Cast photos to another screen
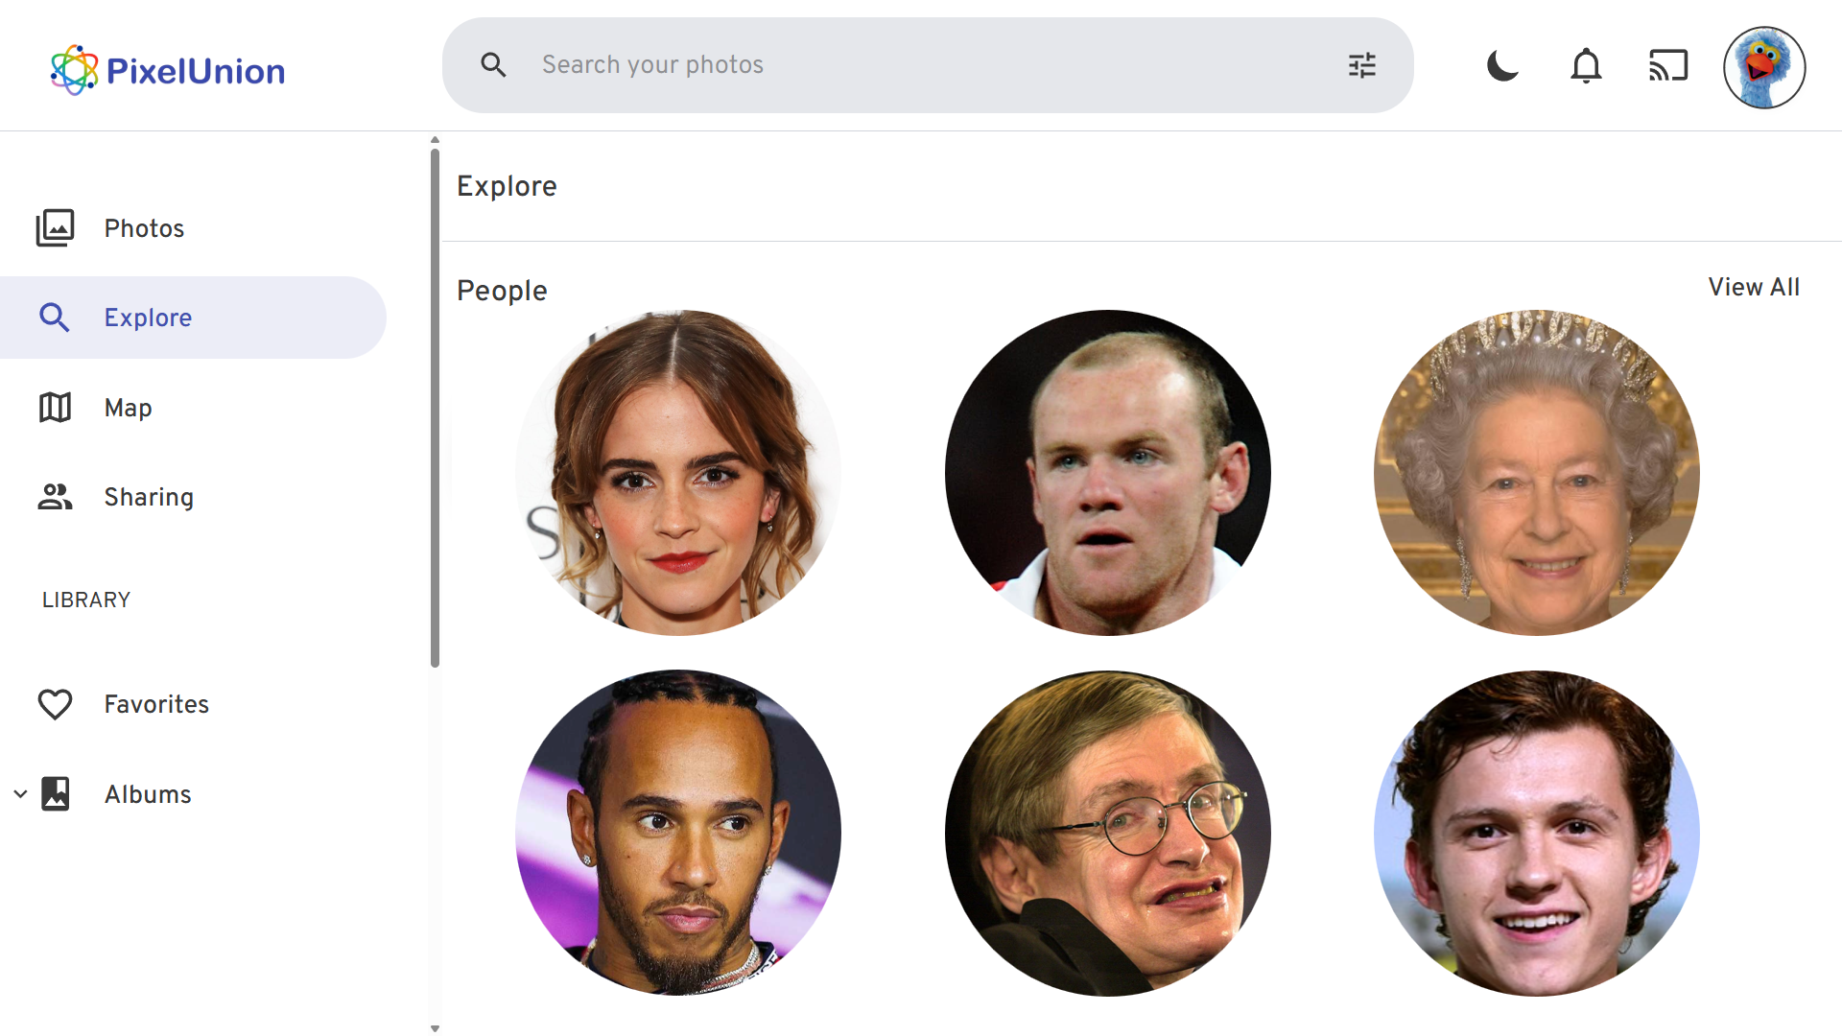Image resolution: width=1842 pixels, height=1036 pixels. click(1668, 65)
